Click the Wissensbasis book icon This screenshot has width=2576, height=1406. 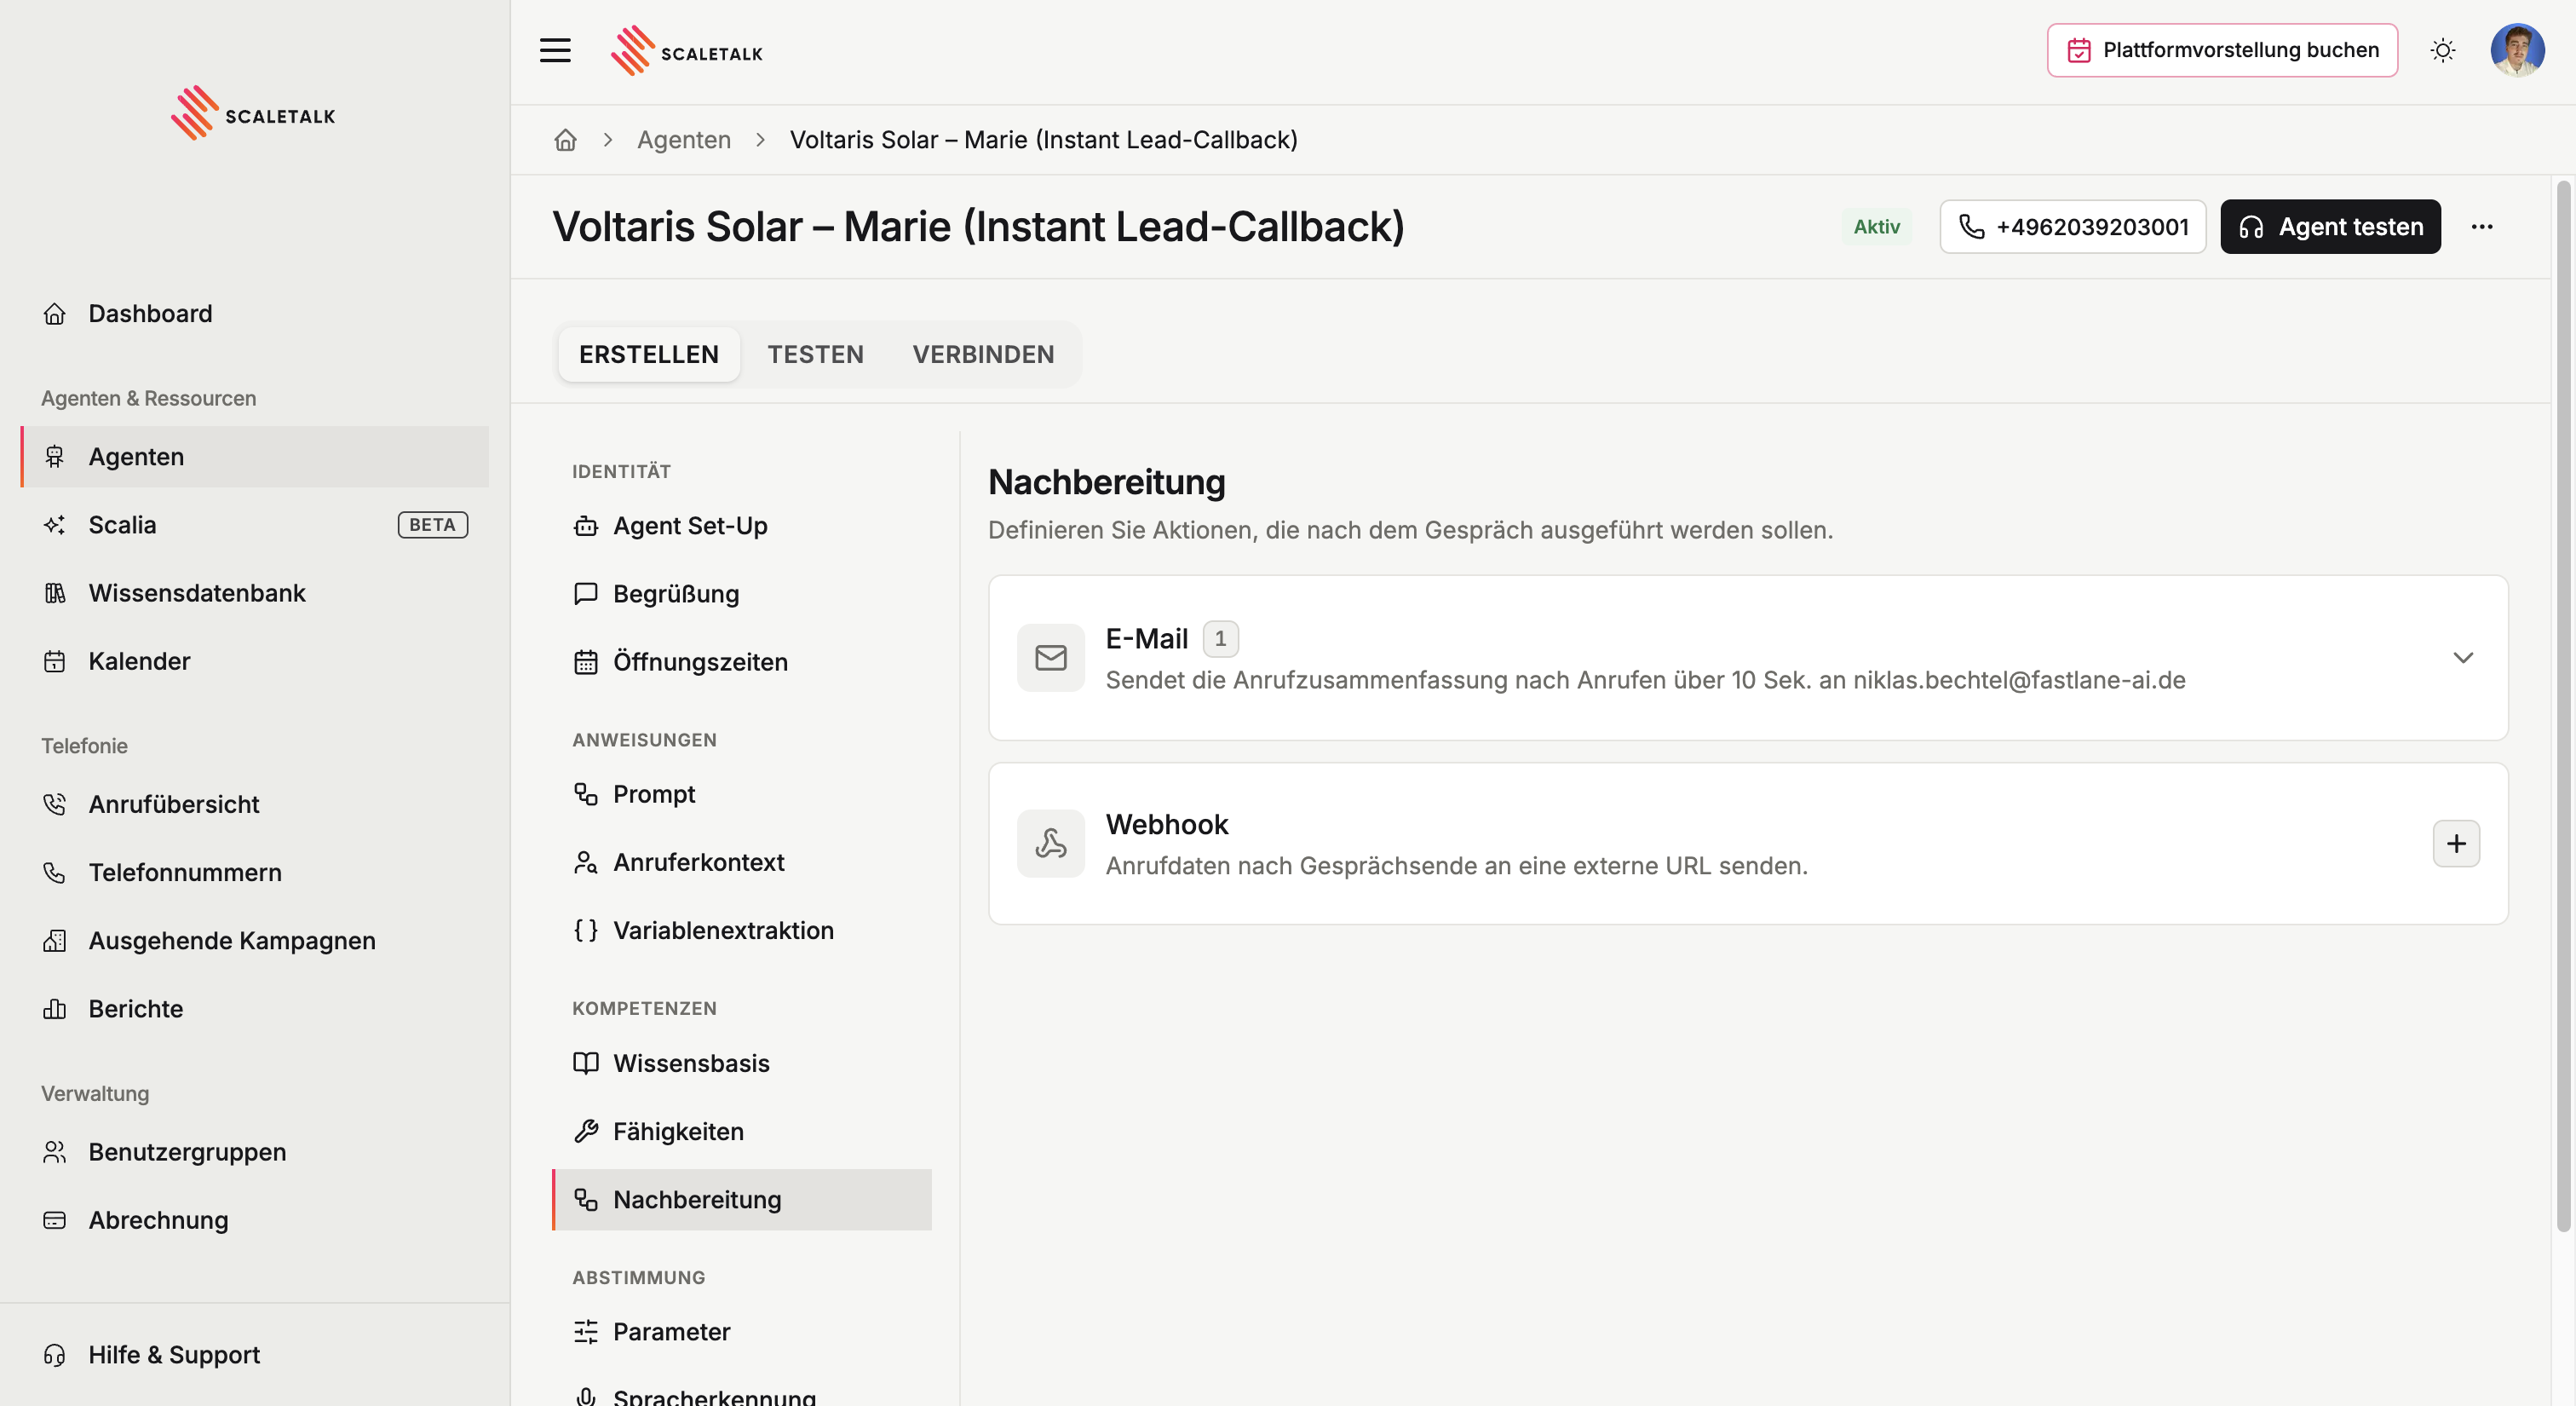[x=586, y=1063]
